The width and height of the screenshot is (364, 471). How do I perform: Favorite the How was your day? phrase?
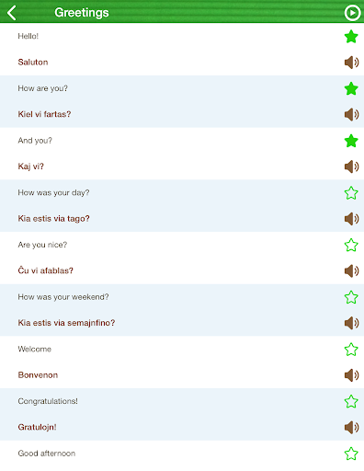pos(351,193)
